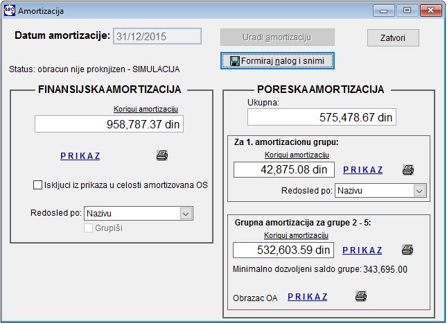Click the 42,875.08 din amount field
Viewport: 447px width, 324px height.
tap(284, 169)
